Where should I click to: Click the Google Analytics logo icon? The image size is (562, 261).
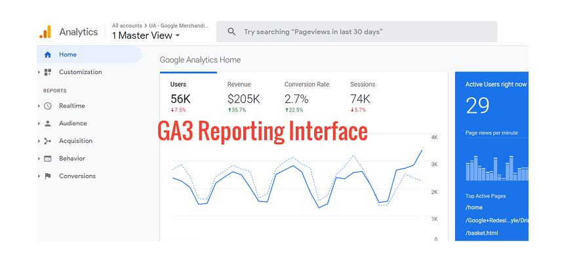coord(45,32)
